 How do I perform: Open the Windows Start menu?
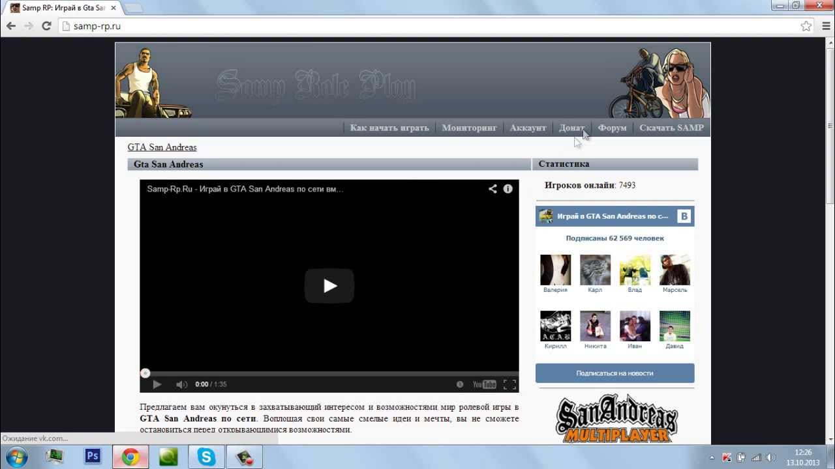click(x=16, y=457)
